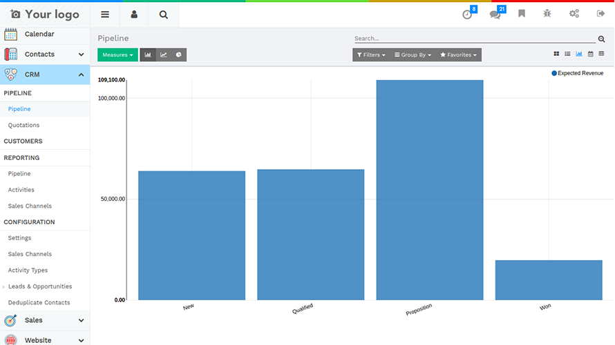
Task: Open Pipeline under REPORTING section
Action: coord(19,173)
